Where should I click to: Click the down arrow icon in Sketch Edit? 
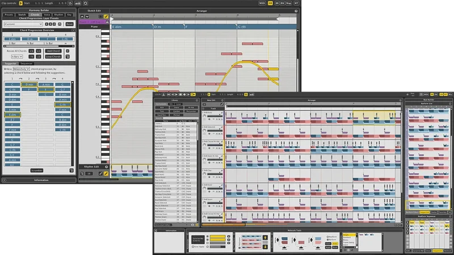(87, 16)
